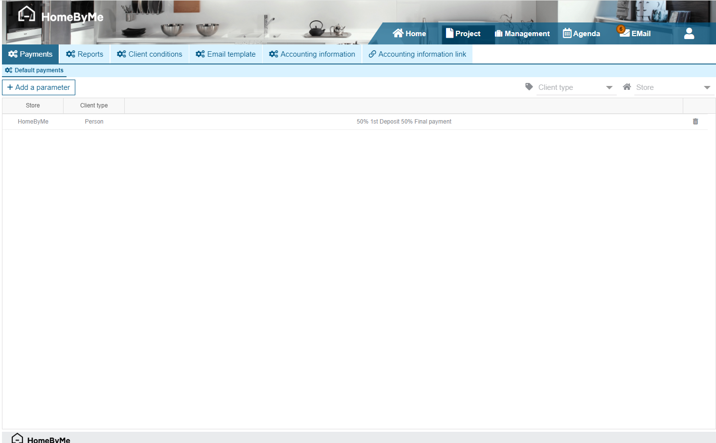The image size is (716, 443).
Task: Select the Accounting information tab
Action: (x=312, y=54)
